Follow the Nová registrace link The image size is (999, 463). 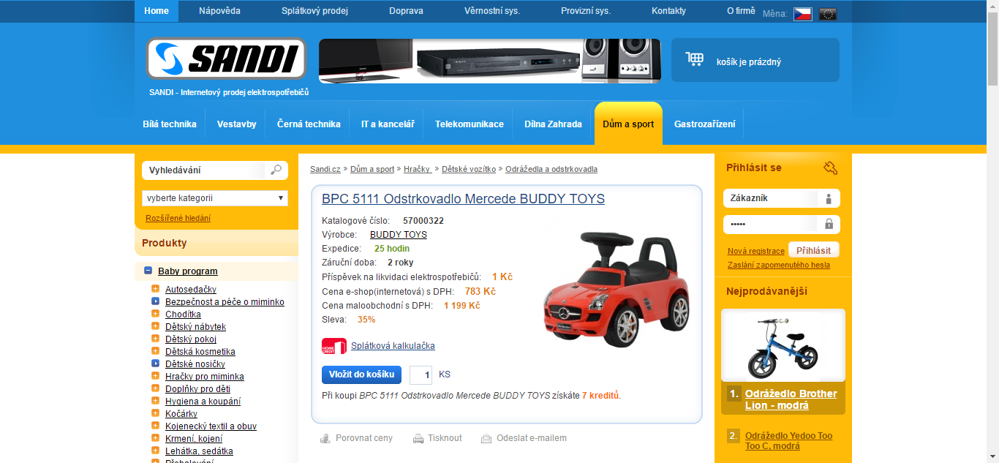click(x=756, y=252)
